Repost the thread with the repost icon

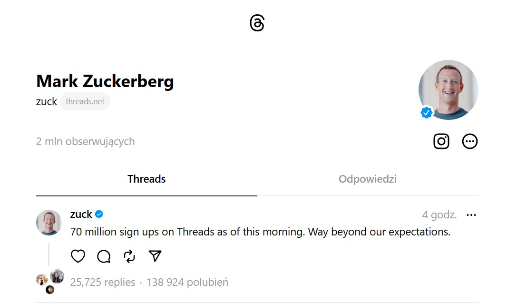pyautogui.click(x=129, y=256)
